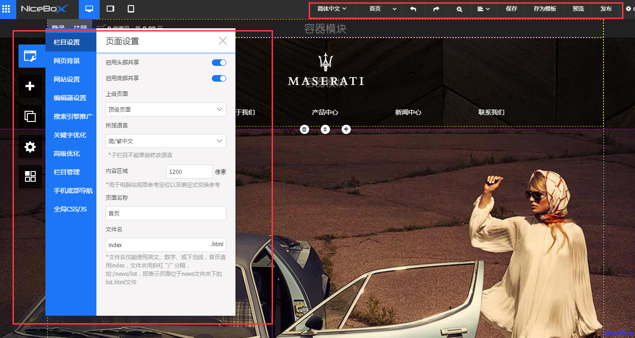Open the gear settings sidebar icon
This screenshot has width=635, height=338.
pyautogui.click(x=30, y=147)
